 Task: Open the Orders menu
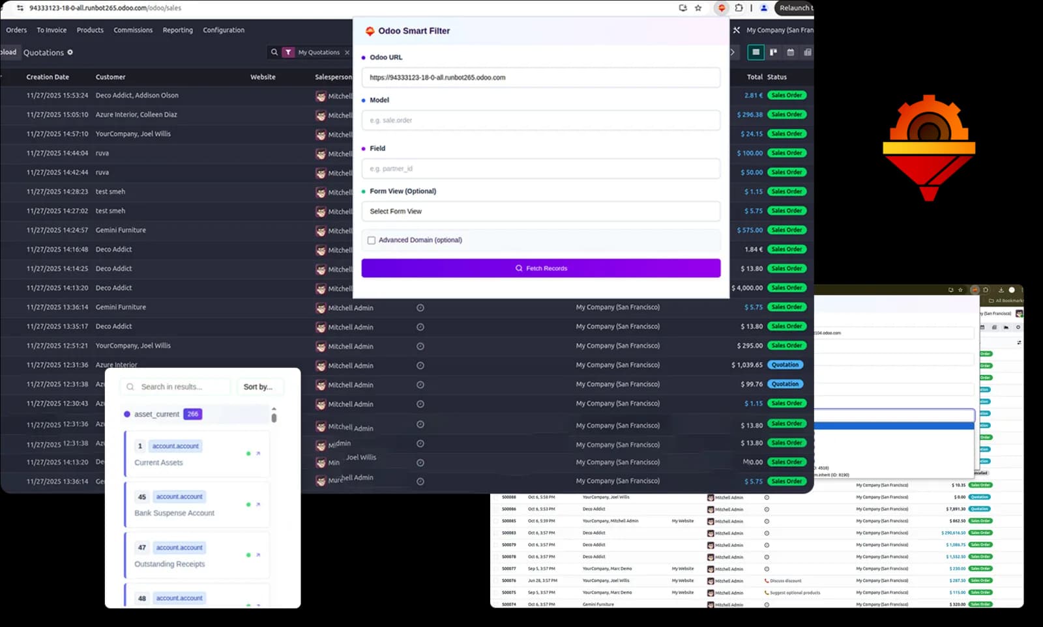pos(16,30)
